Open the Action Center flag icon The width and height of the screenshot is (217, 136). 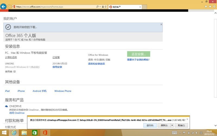(184, 133)
